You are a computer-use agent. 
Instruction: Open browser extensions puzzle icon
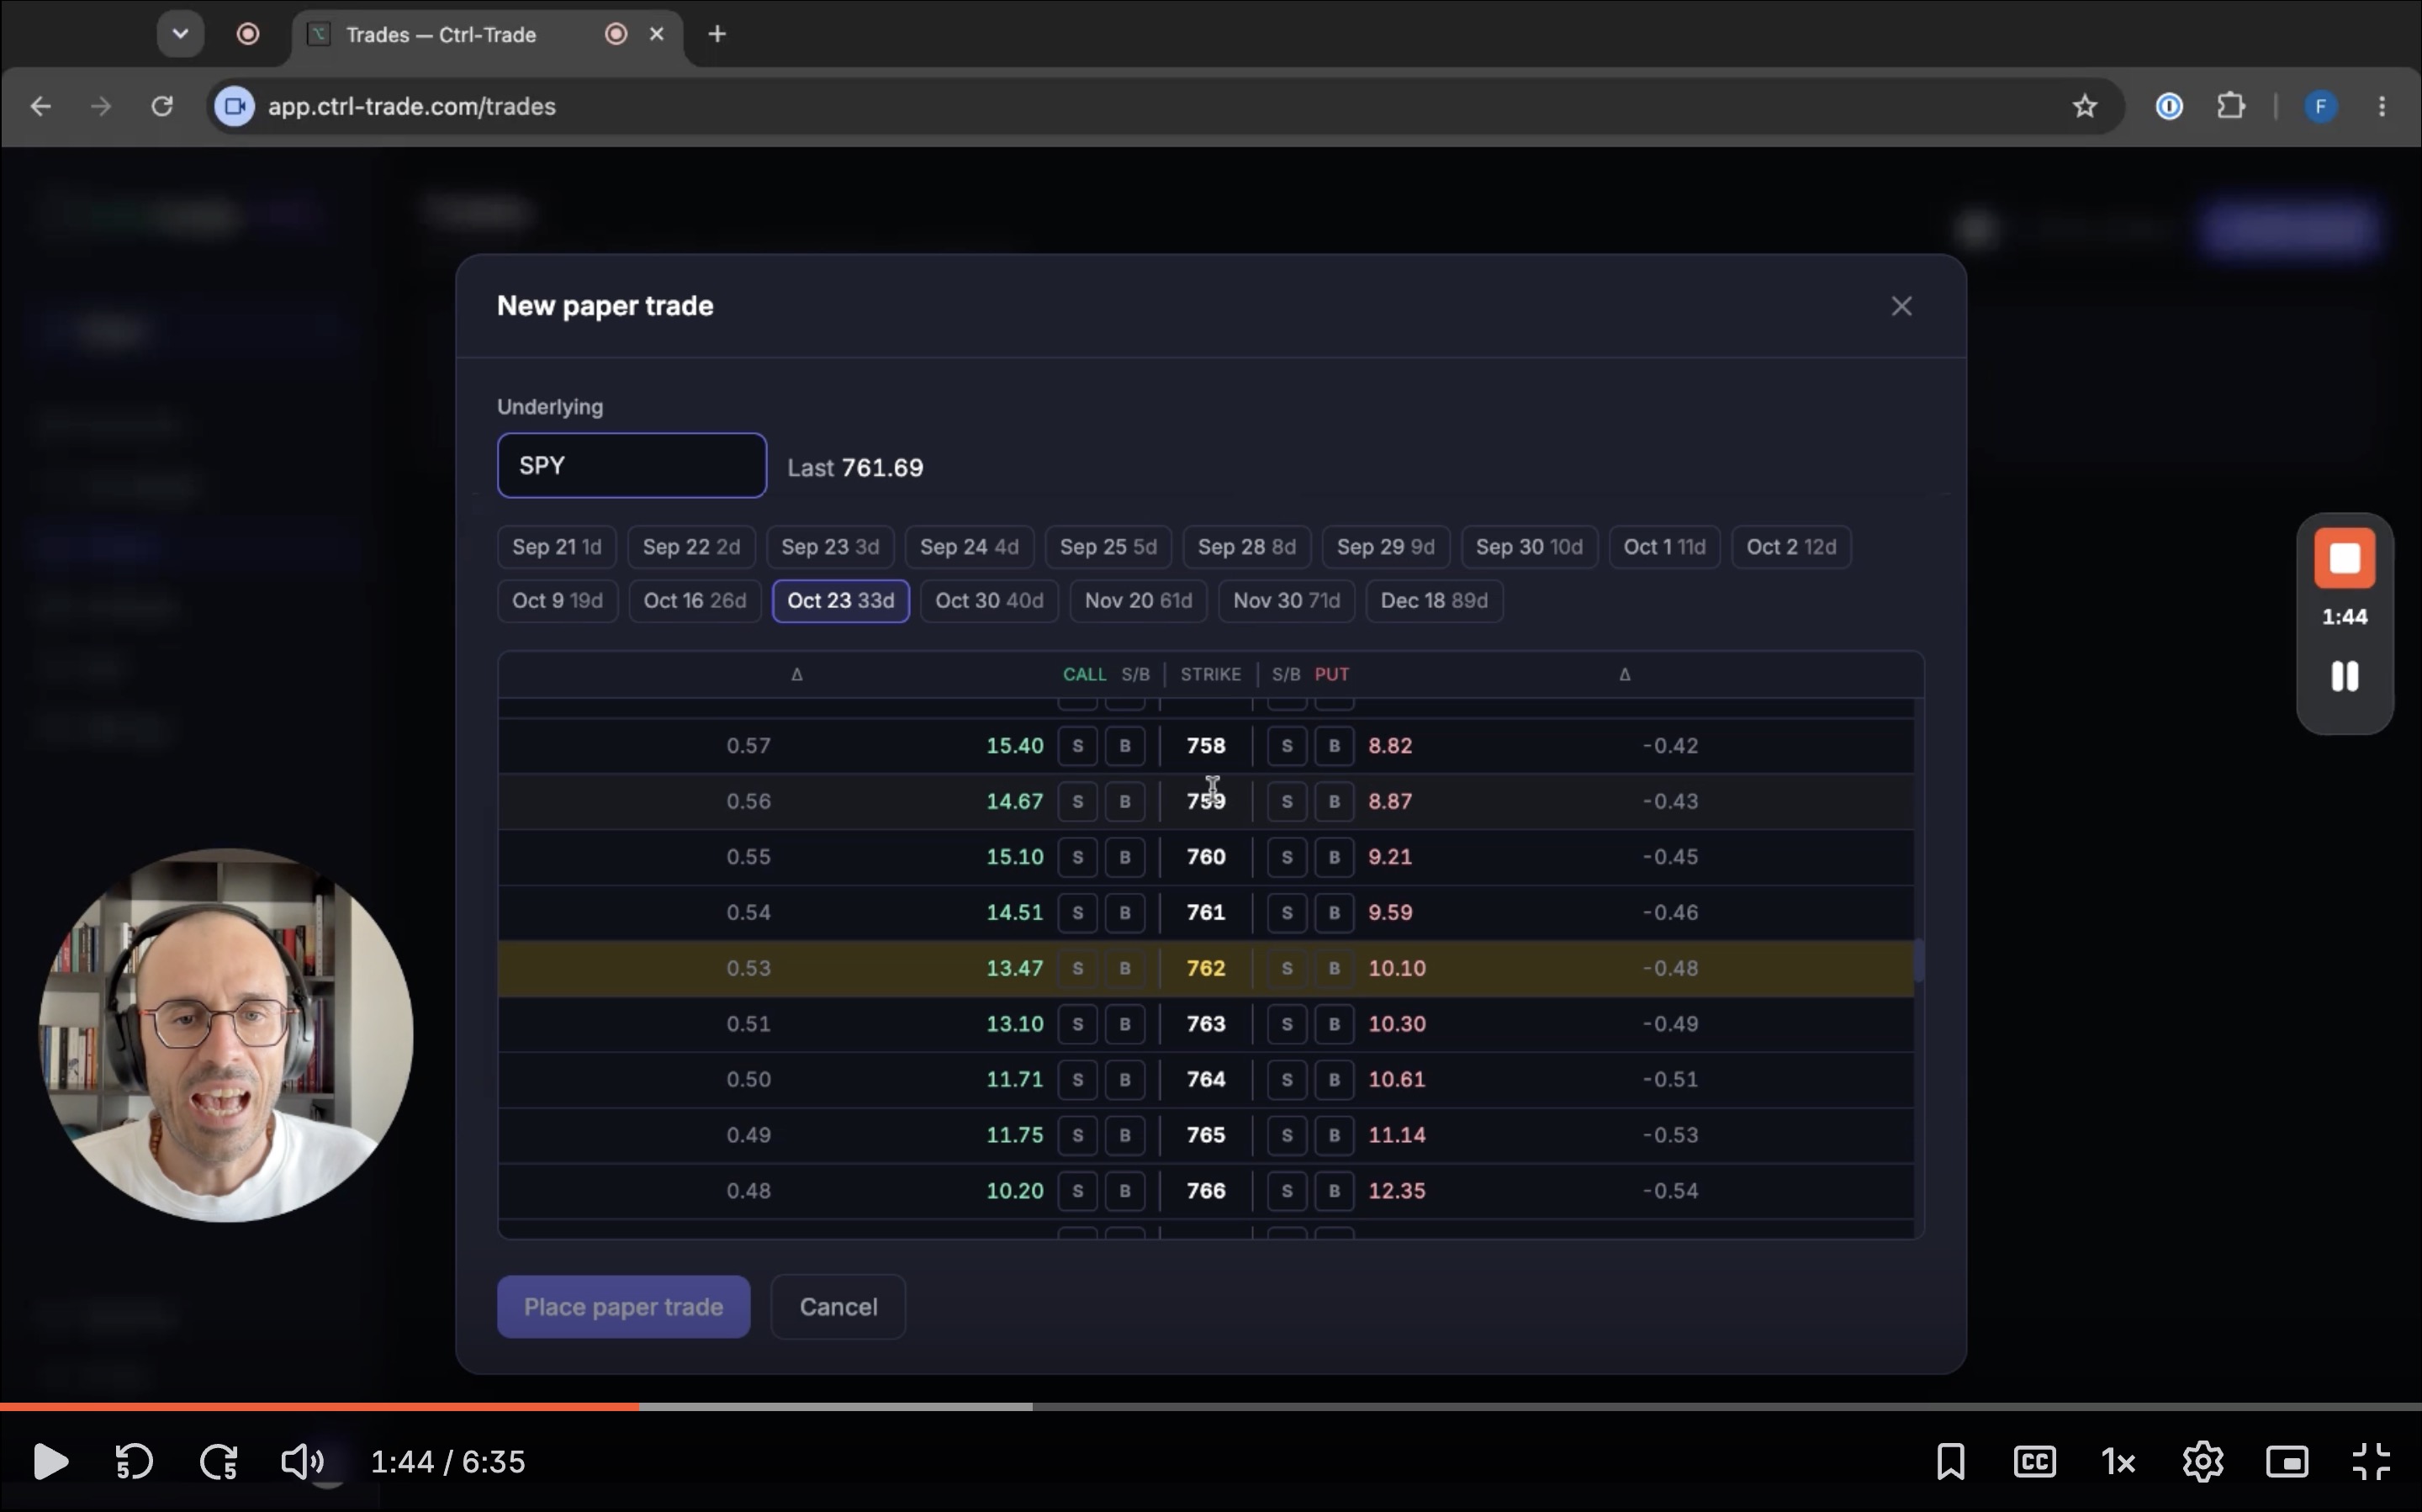(2231, 106)
